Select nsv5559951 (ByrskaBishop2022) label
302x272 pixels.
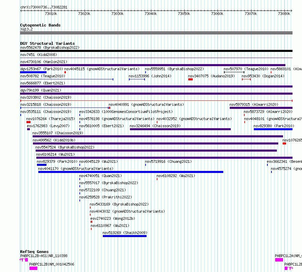[x=174, y=69]
